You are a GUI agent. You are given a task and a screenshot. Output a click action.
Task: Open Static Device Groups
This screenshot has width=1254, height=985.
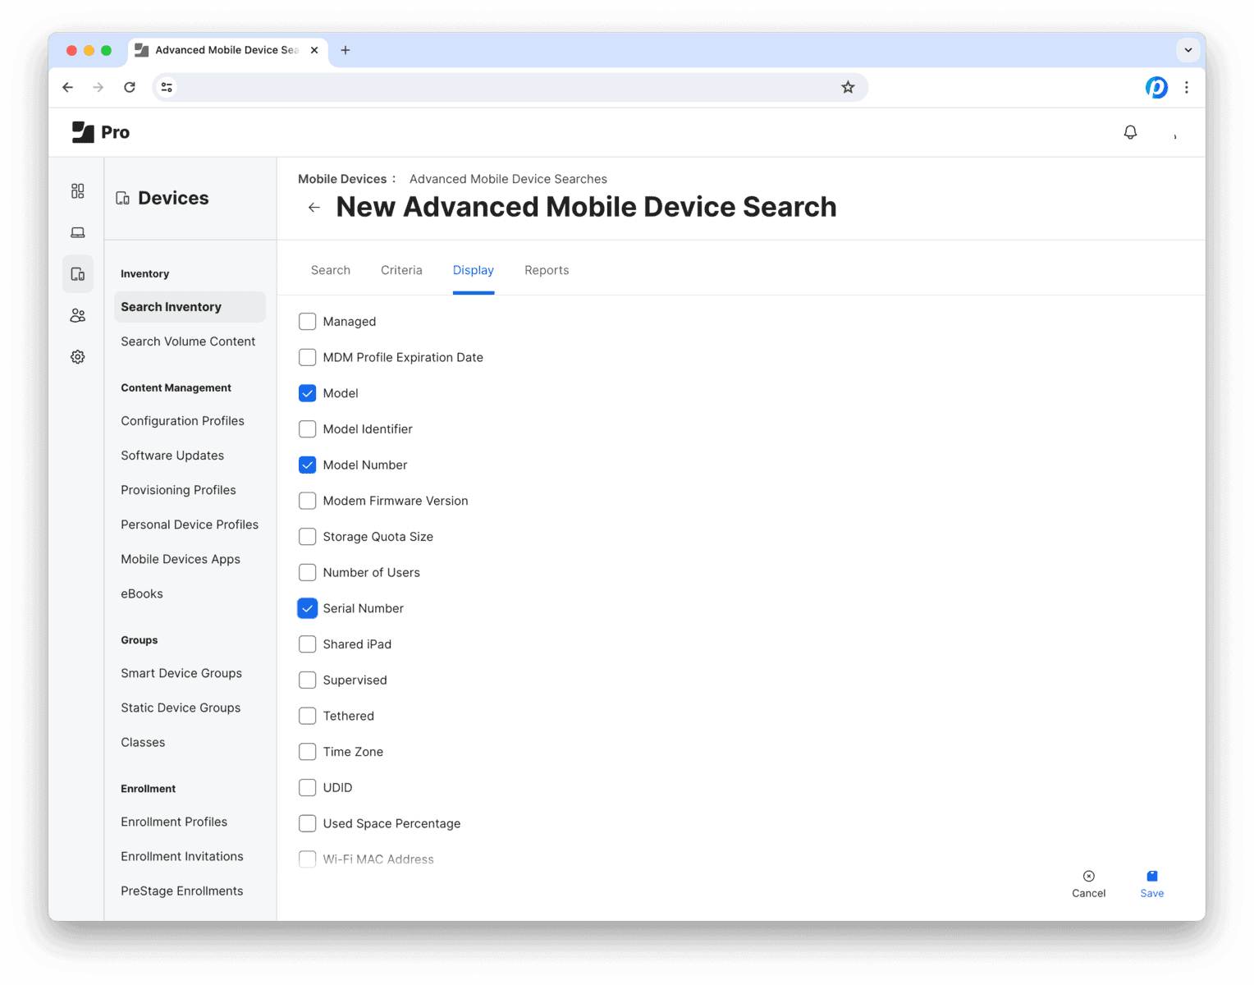(x=181, y=708)
